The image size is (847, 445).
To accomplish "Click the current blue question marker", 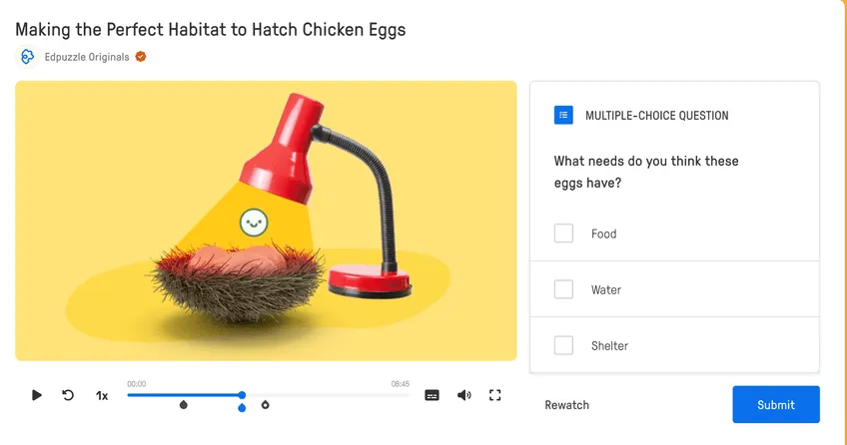I will point(242,408).
